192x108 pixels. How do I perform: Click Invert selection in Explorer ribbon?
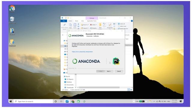point(123,28)
